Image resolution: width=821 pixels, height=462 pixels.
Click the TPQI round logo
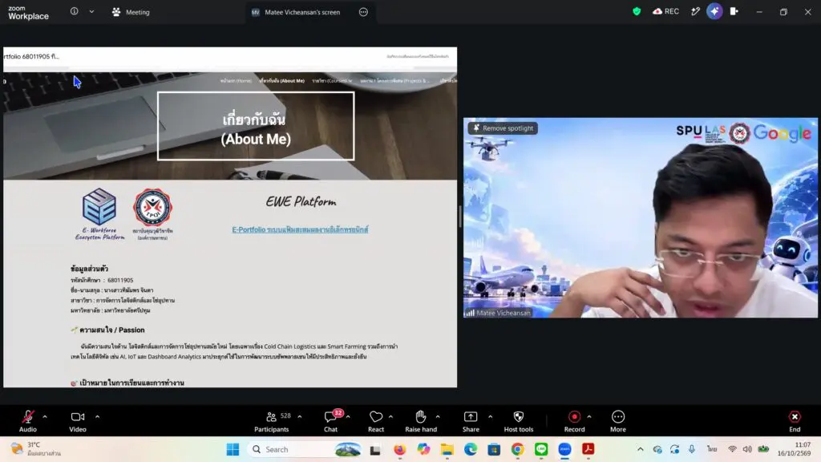pyautogui.click(x=152, y=208)
